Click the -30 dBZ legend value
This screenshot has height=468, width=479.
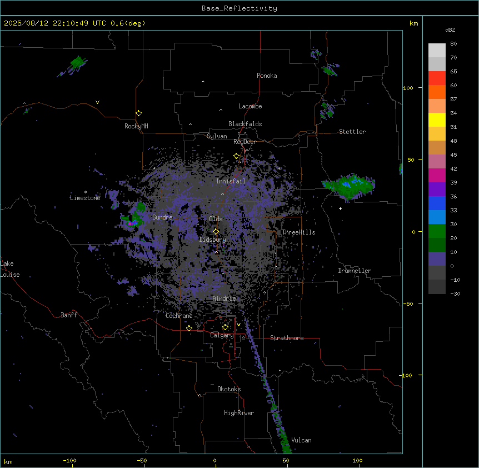455,294
